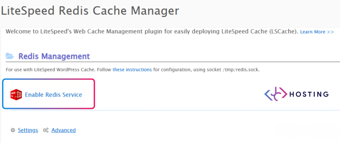Click the double-gear icon beside Advanced
Image resolution: width=340 pixels, height=143 pixels.
46,130
